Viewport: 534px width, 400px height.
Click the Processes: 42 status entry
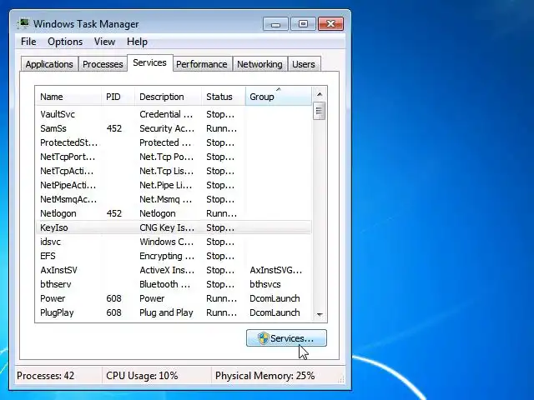pos(45,376)
